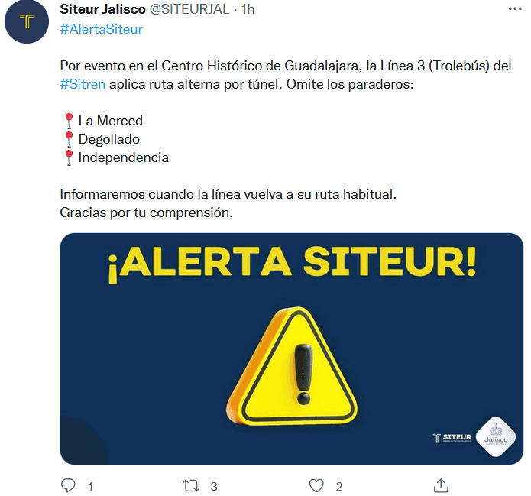
Task: Click the tweet text about Línea 3 Trolebús
Action: coord(286,75)
